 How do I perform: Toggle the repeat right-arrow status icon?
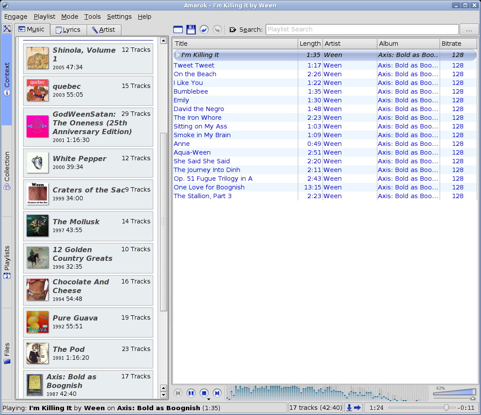click(357, 408)
